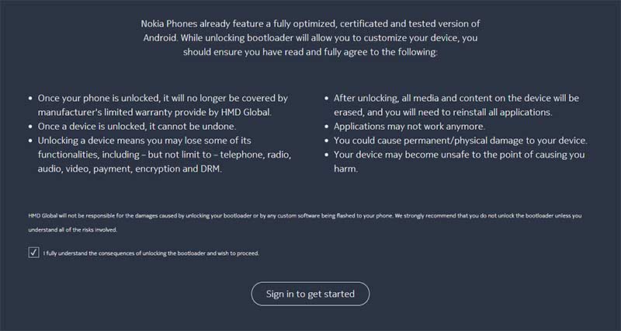Click the 'permanent/physical damage to your device' line

(460, 141)
